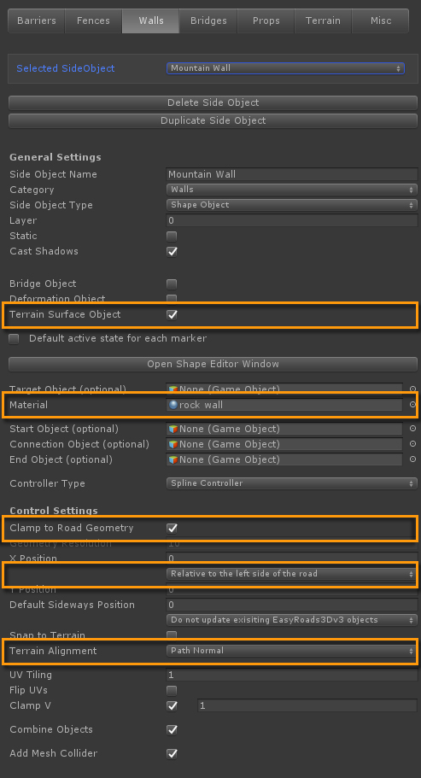The image size is (421, 778).
Task: Disable the Cast Shadows checkbox
Action: (172, 252)
